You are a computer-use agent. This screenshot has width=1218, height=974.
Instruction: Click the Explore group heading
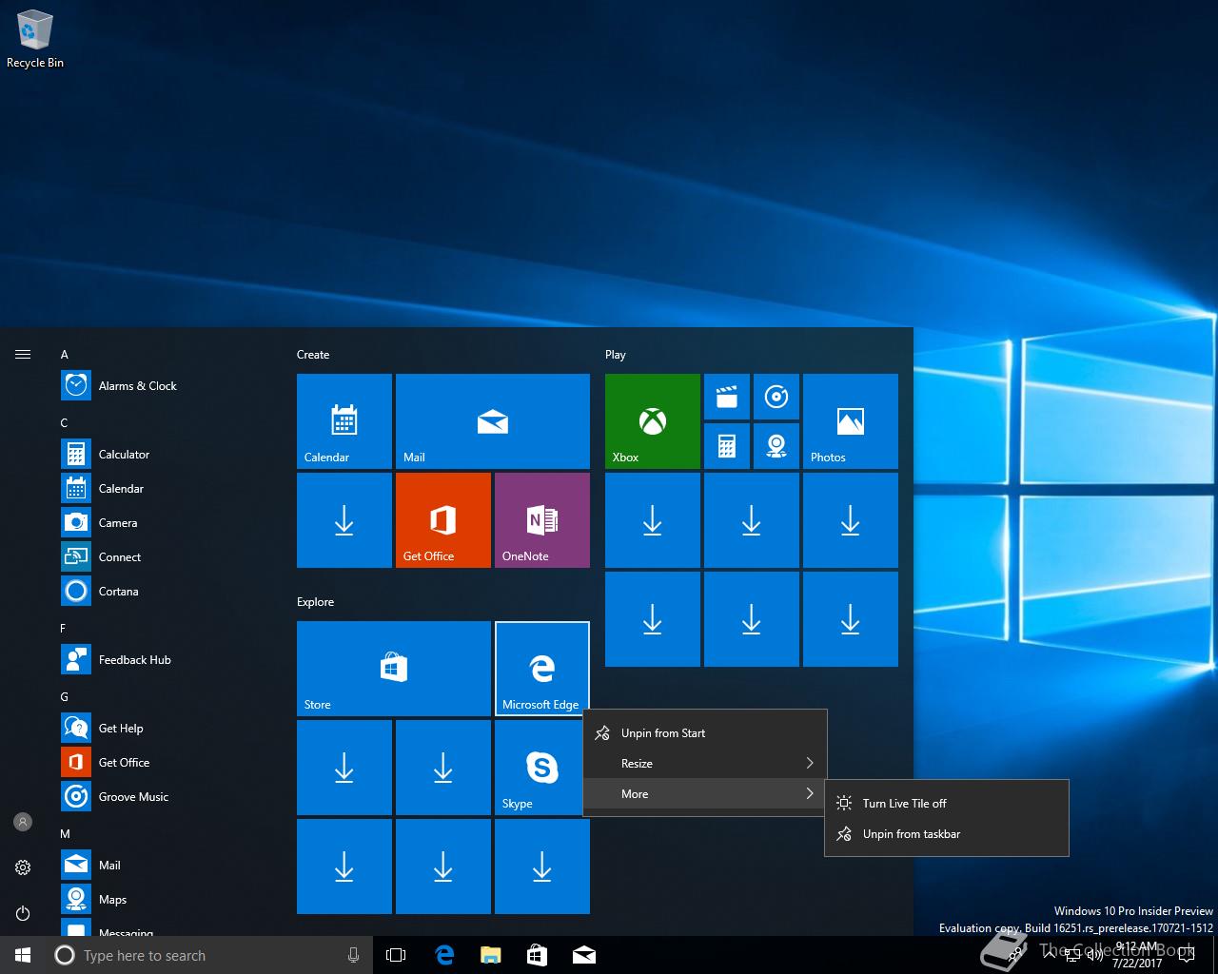pos(315,601)
